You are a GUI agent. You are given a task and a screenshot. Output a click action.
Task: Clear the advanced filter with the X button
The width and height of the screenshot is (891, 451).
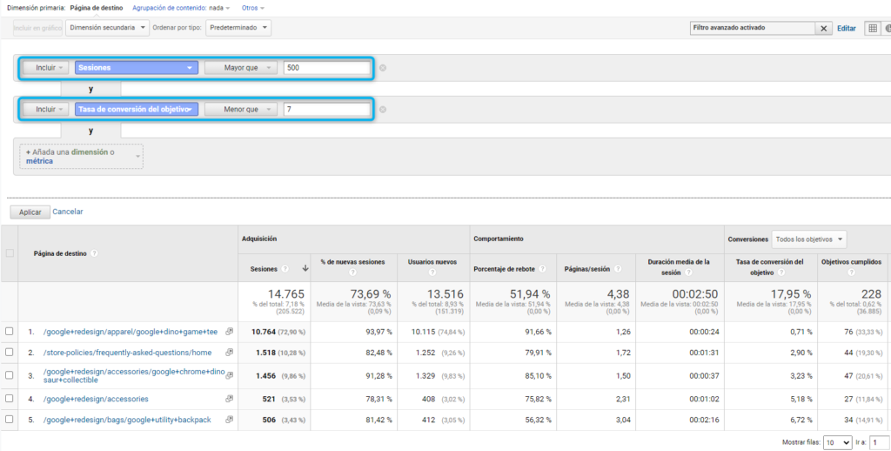click(x=823, y=29)
